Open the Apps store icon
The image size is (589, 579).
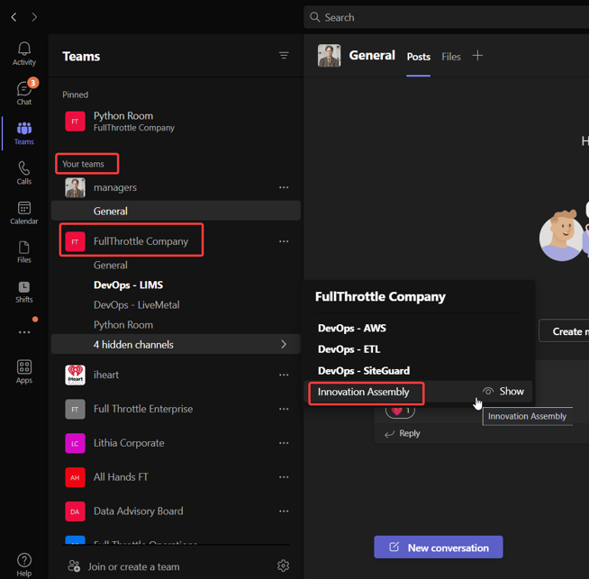click(24, 371)
